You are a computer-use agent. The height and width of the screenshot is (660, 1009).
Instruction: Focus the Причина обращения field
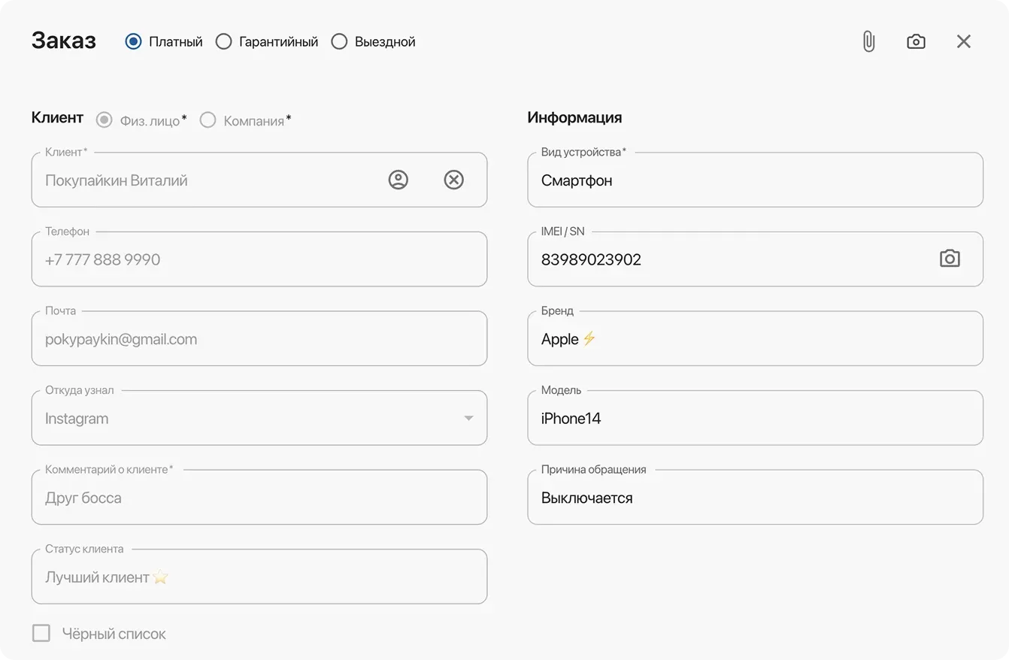[754, 498]
